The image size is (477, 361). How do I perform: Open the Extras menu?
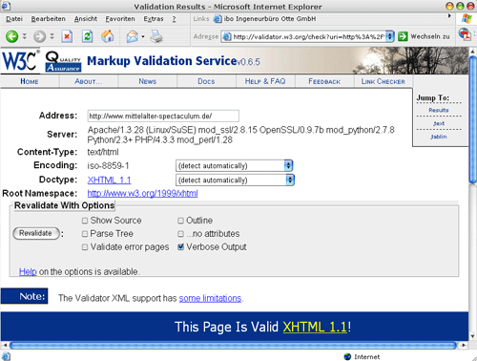click(x=154, y=19)
